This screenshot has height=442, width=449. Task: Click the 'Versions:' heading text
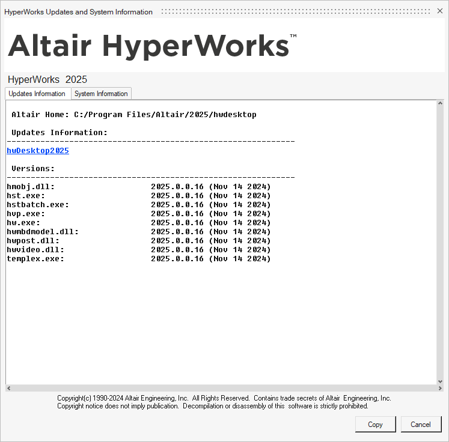coord(33,169)
